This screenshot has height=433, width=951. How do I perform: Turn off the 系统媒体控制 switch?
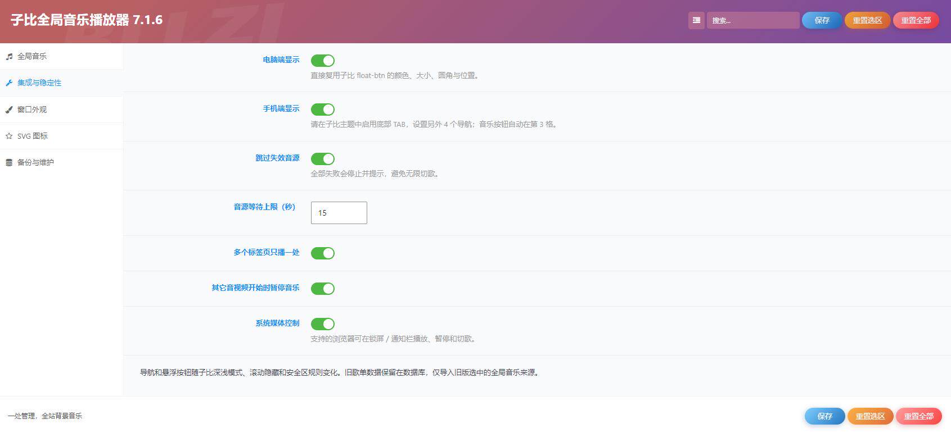click(x=323, y=323)
